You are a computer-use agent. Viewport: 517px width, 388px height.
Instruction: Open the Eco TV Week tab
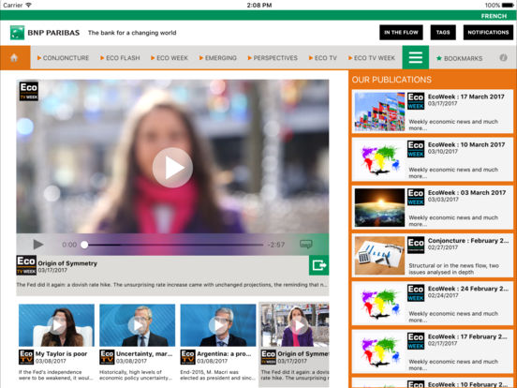[372, 58]
